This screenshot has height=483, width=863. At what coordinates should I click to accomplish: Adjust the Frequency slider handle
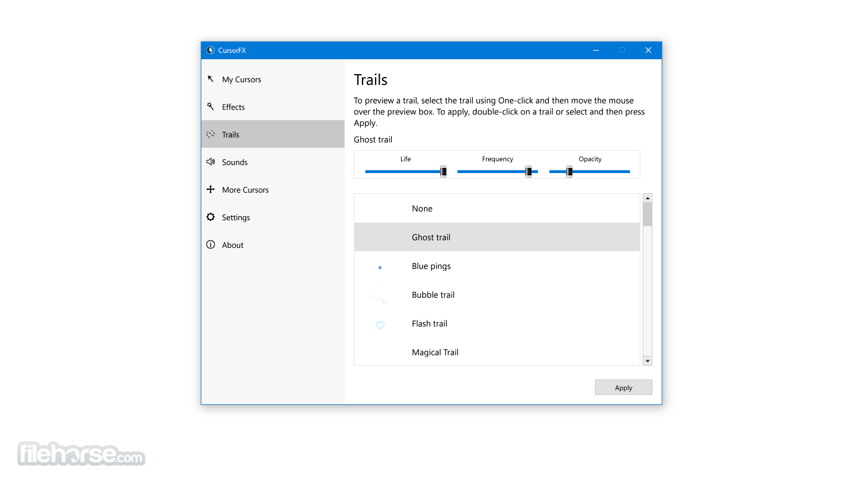pos(528,171)
